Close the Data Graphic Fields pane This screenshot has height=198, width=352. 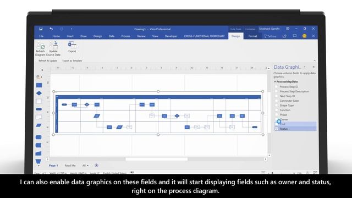tap(313, 67)
